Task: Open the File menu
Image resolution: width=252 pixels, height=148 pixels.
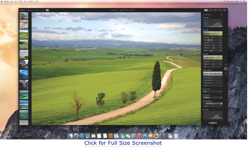Action: (x=12, y=1)
